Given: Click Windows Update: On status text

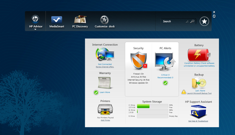Looking at the screenshot, I should click(139, 83).
